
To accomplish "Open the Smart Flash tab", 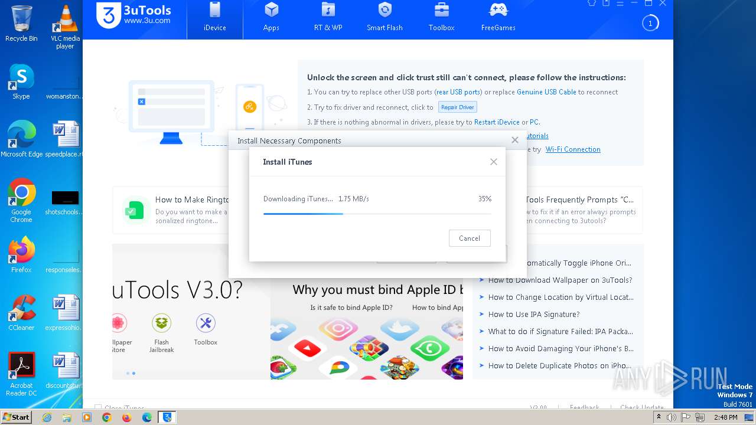I will (x=384, y=18).
